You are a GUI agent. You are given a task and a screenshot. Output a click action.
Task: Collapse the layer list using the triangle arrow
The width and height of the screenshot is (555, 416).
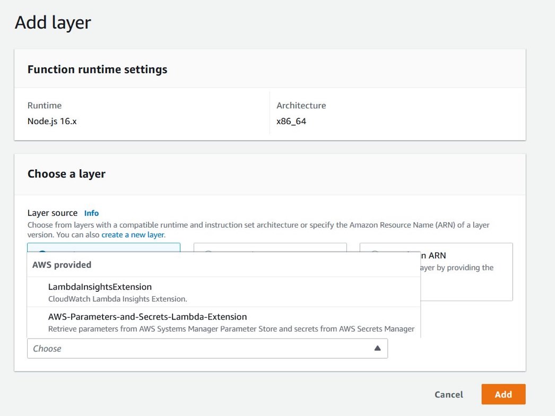pos(377,349)
